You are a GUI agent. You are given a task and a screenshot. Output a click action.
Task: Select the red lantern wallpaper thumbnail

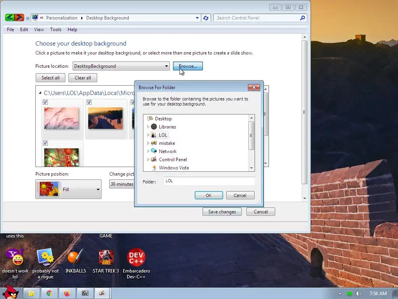pyautogui.click(x=61, y=157)
